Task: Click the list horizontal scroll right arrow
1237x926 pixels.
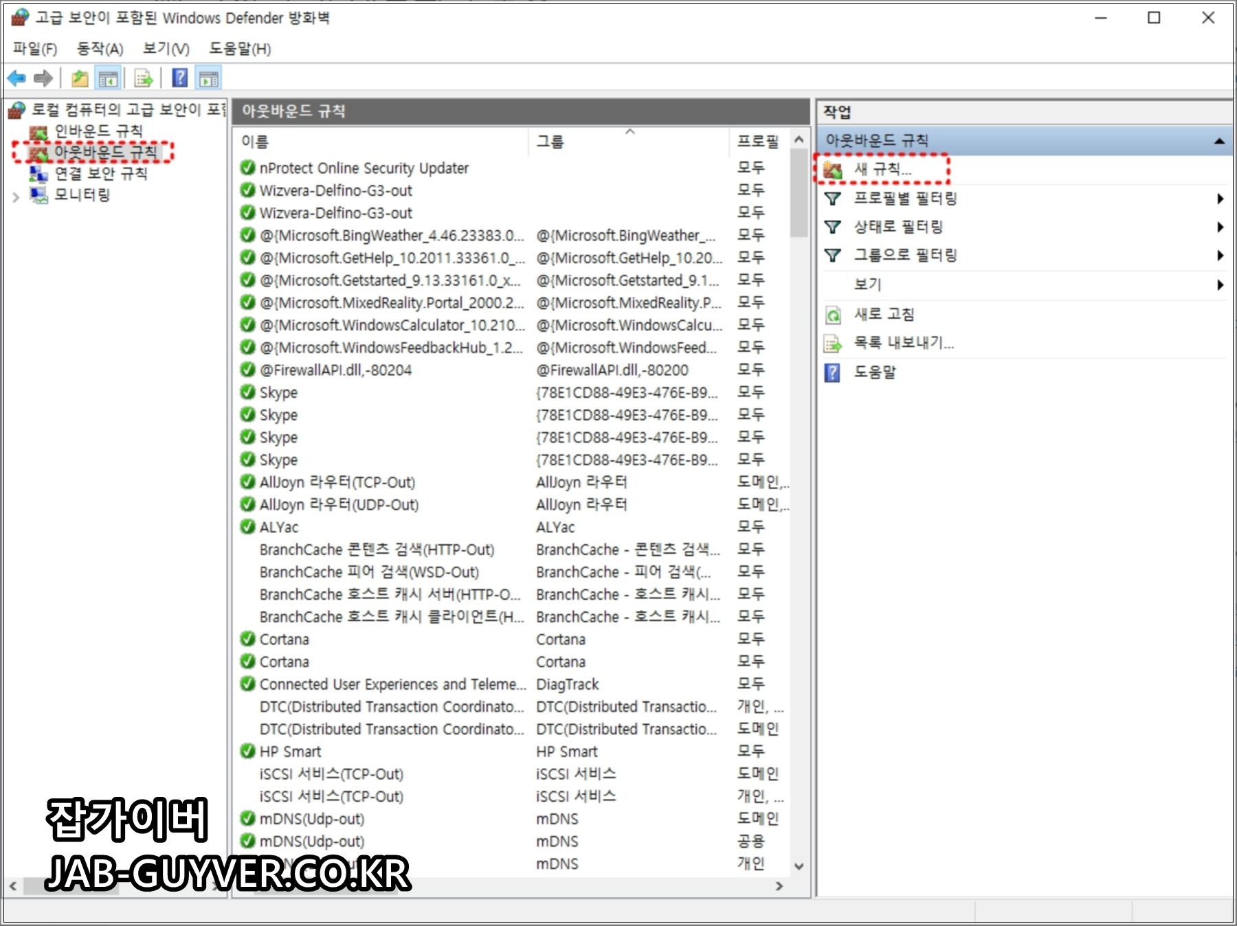Action: tap(779, 886)
